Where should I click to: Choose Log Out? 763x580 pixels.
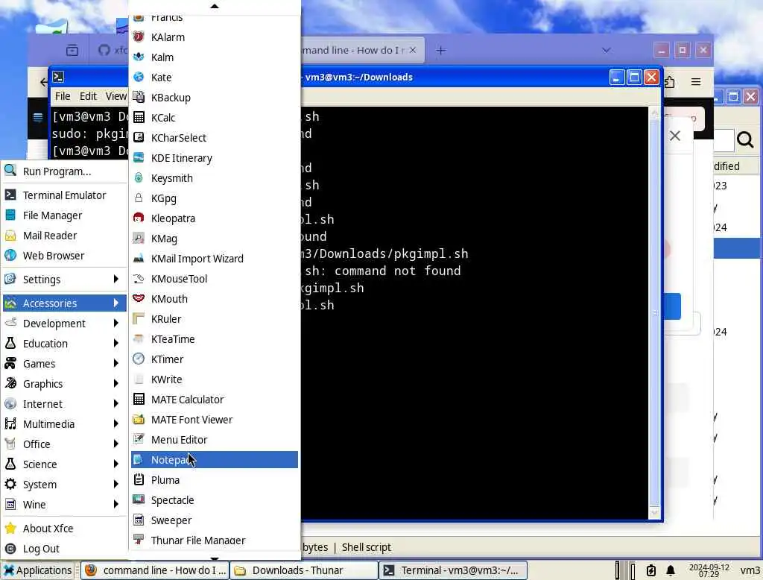(64, 549)
